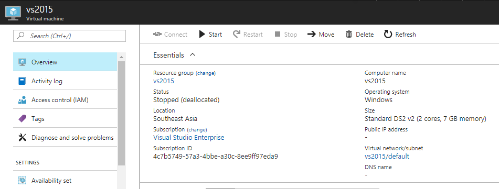Click the Refresh circular arrow icon

[x=388, y=34]
